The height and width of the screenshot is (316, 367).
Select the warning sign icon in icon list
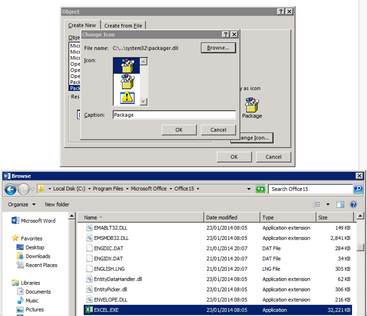[126, 97]
